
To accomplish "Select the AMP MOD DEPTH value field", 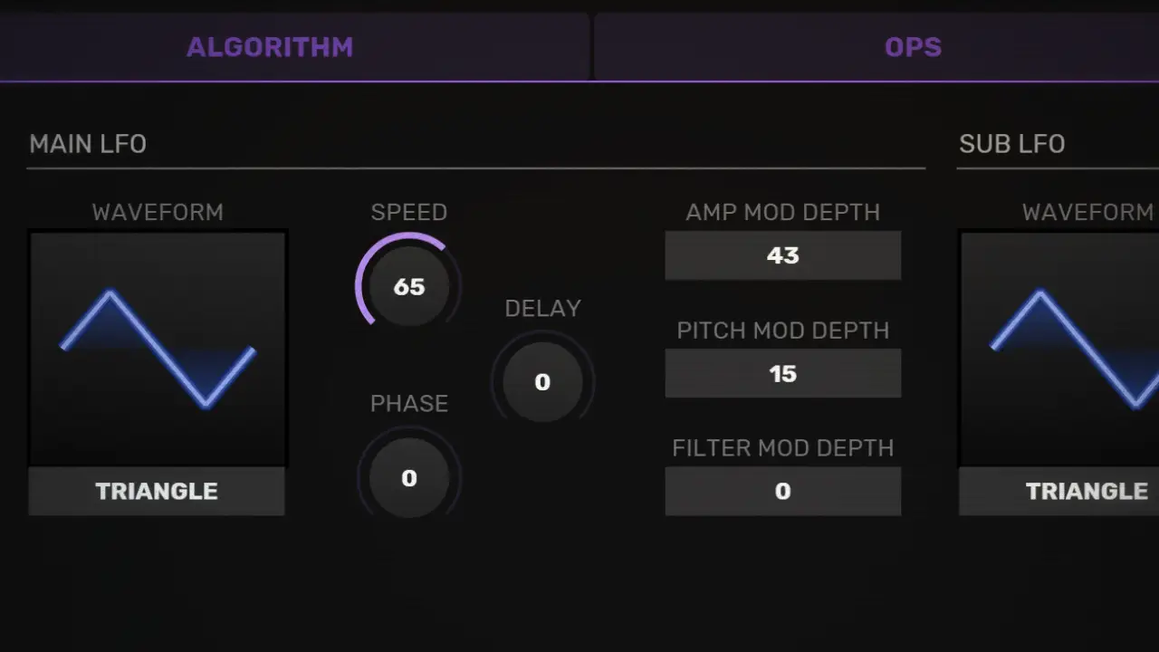I will 783,255.
